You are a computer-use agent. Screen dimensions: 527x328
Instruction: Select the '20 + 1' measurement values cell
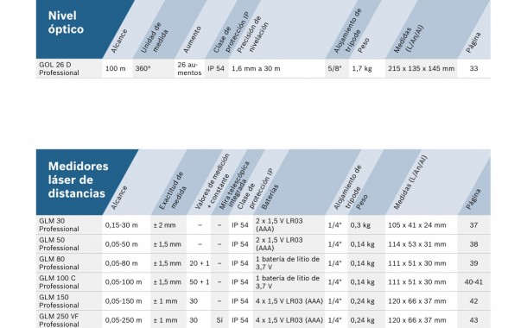click(x=200, y=263)
